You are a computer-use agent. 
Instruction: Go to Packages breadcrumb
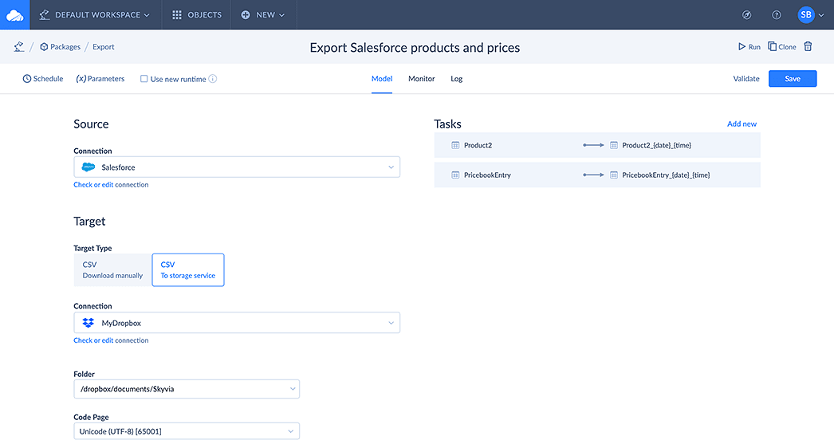click(x=60, y=47)
